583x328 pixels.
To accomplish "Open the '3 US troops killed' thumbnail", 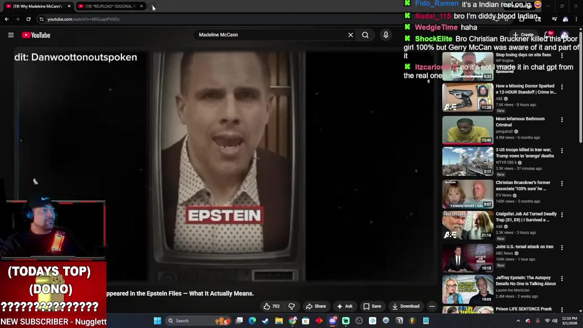I will (467, 161).
